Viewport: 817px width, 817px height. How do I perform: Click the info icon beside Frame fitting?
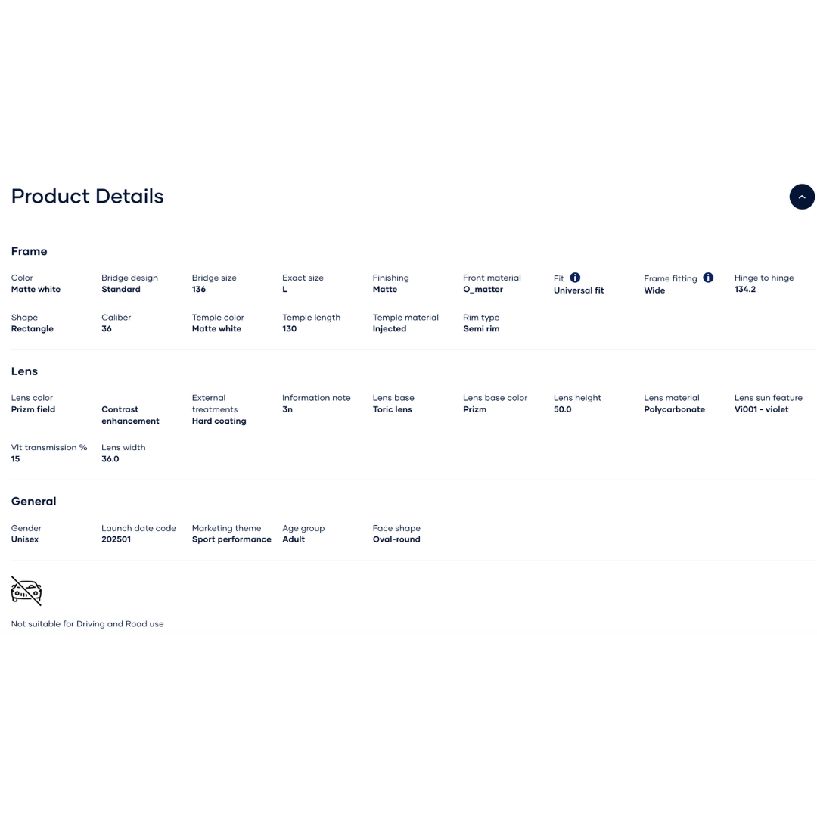click(x=708, y=278)
